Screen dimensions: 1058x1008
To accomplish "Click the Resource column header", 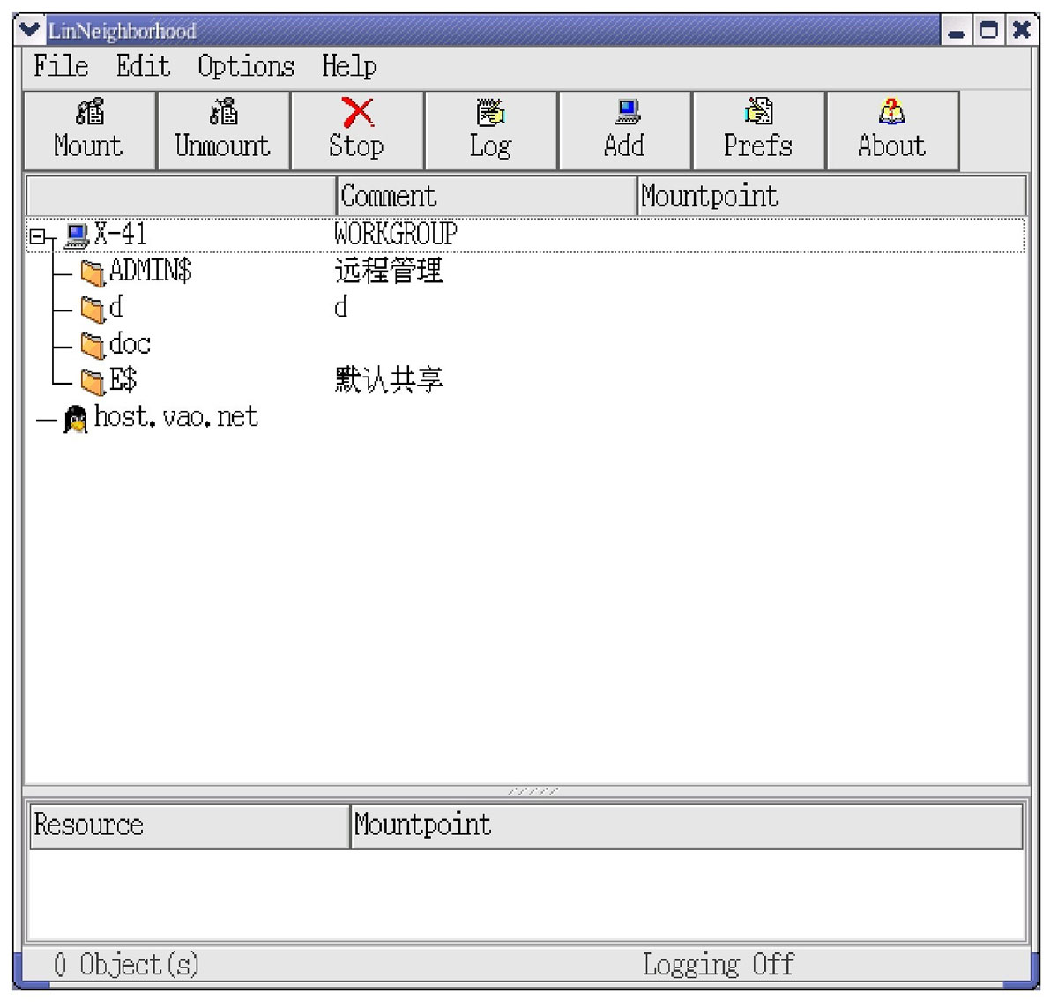I will [190, 825].
